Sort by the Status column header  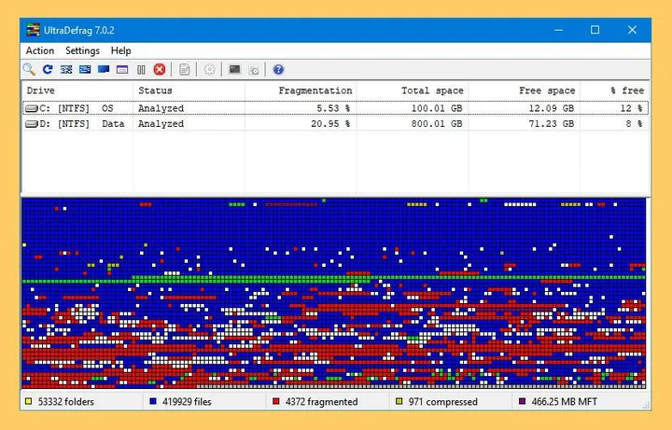click(x=189, y=90)
